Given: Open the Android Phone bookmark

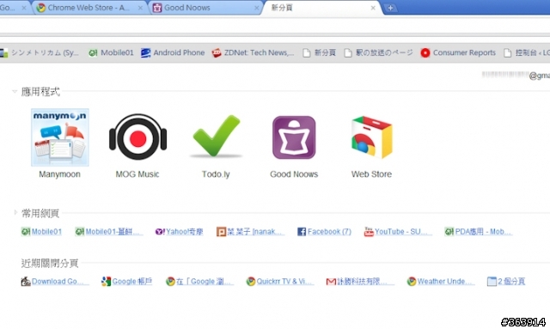Looking at the screenshot, I should pyautogui.click(x=173, y=52).
